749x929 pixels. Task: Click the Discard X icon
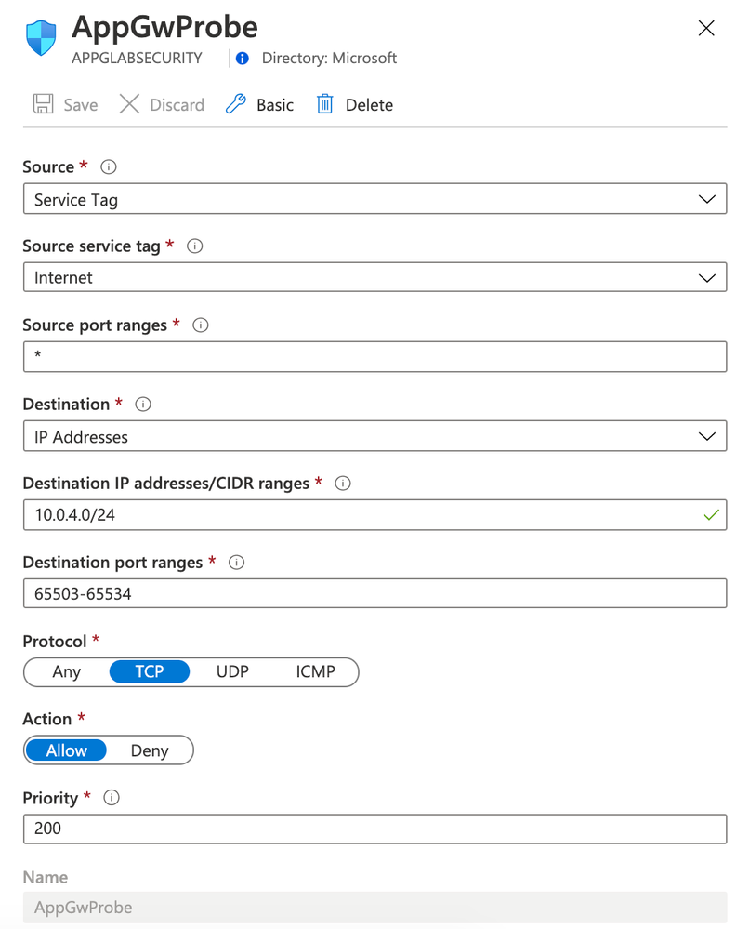coord(129,104)
